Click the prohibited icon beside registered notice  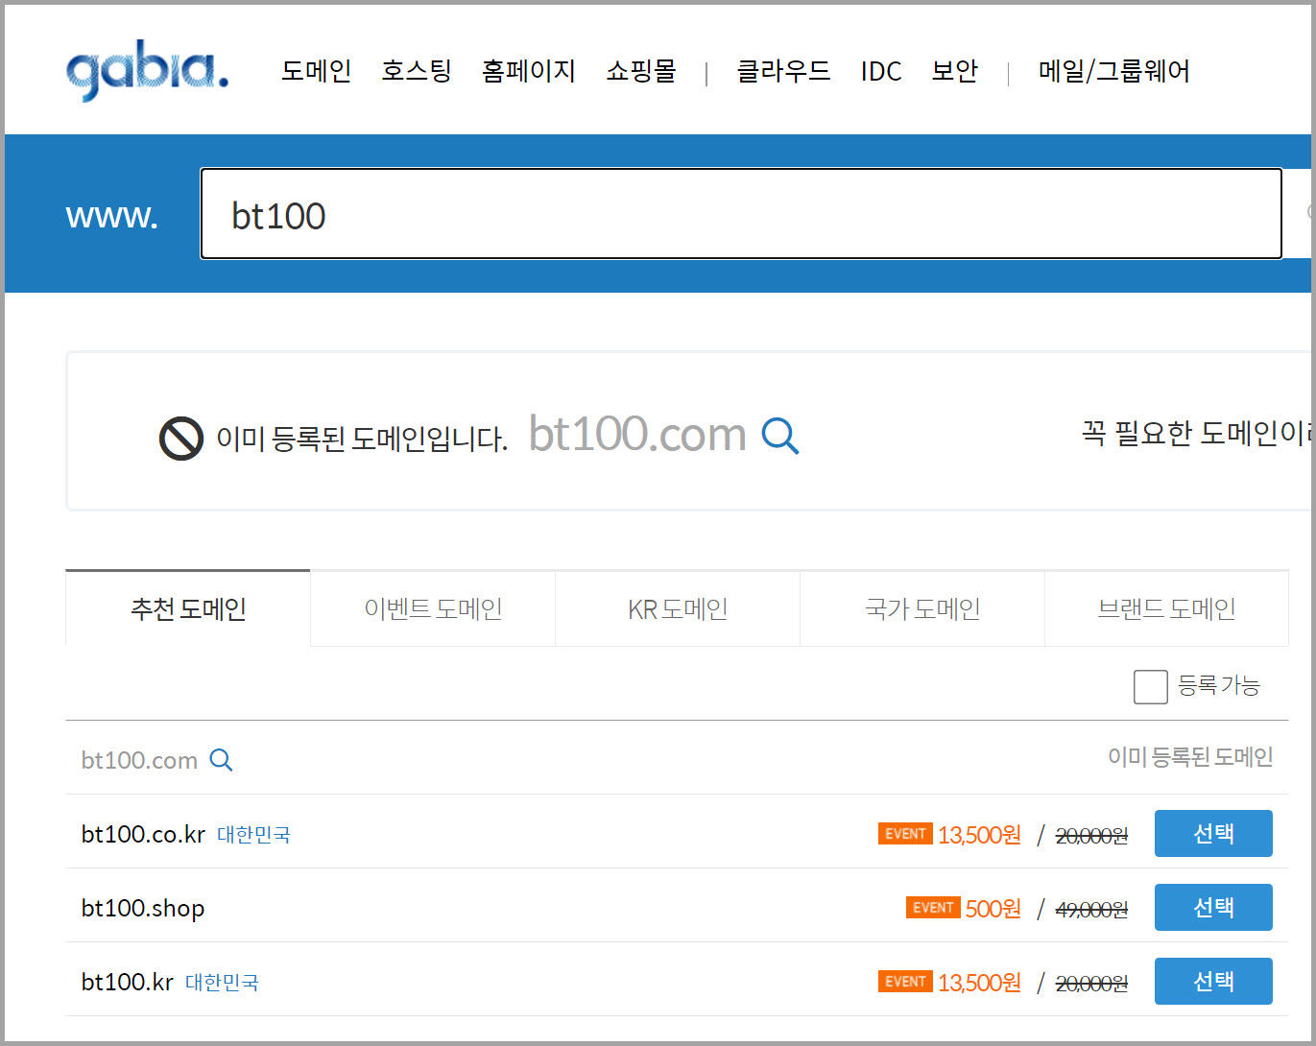[x=180, y=440]
